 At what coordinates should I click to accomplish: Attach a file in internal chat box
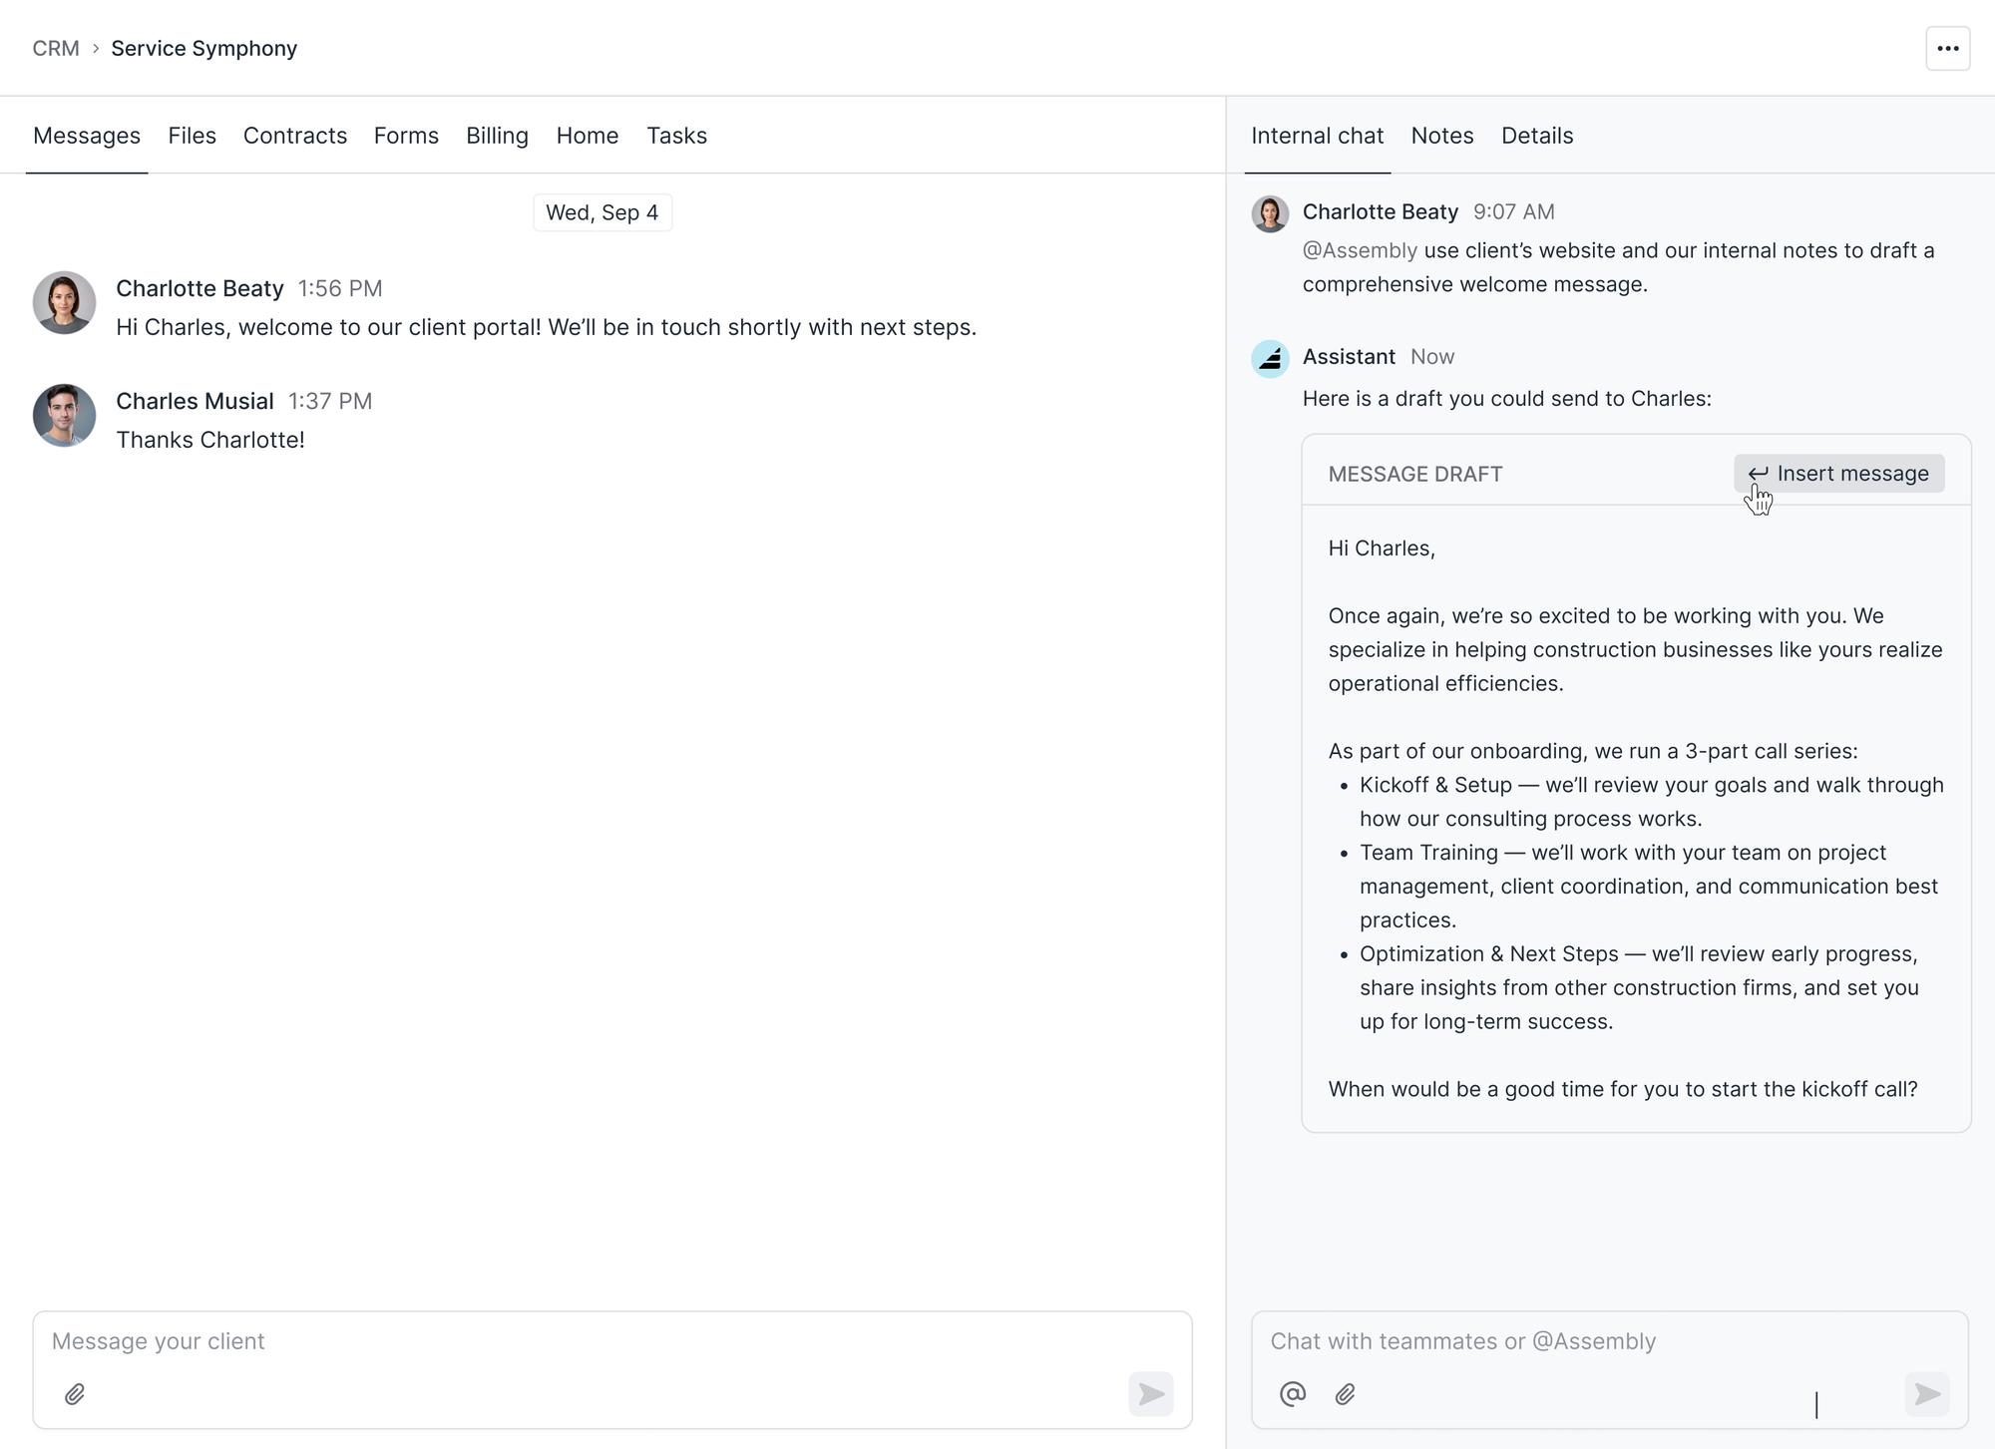pyautogui.click(x=1345, y=1394)
